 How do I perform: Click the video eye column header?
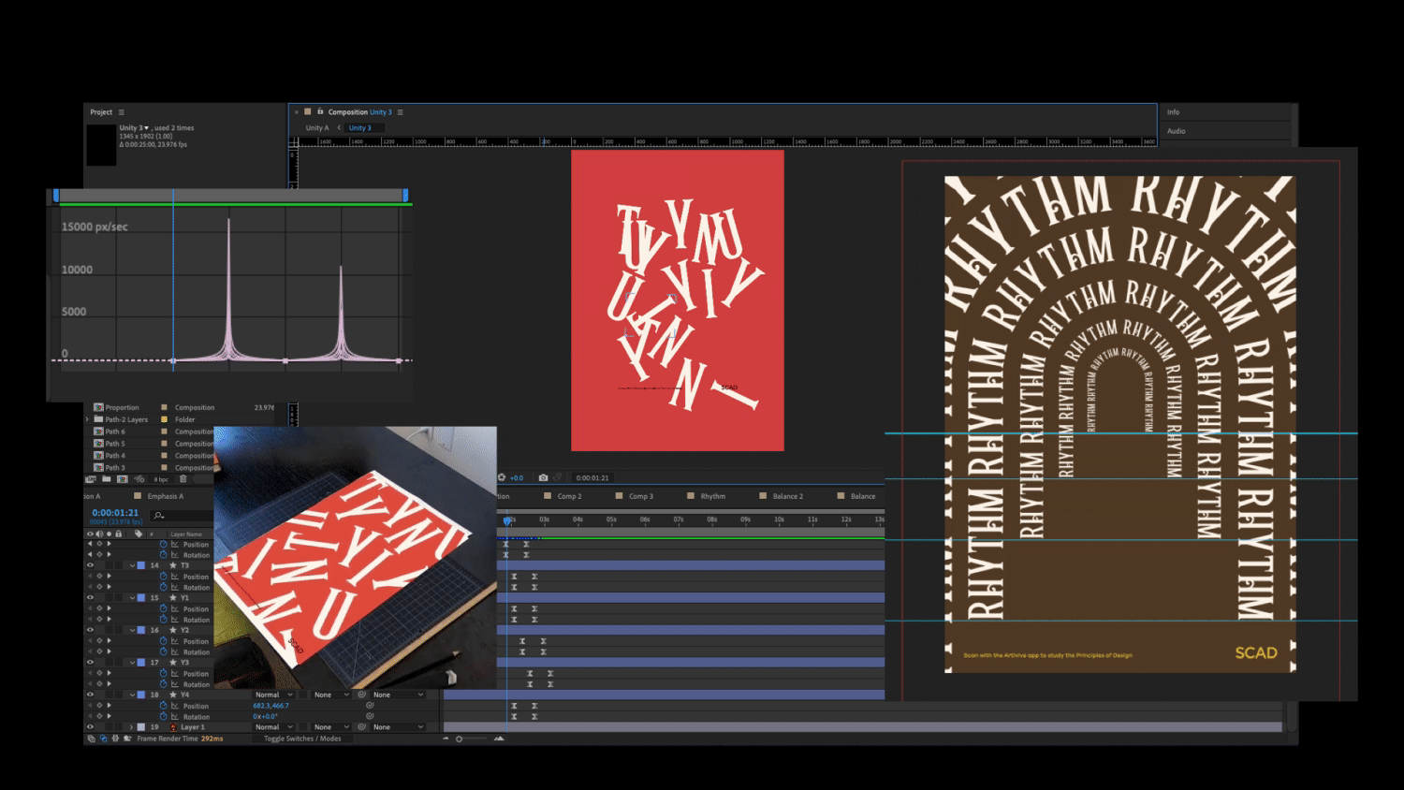click(x=91, y=534)
